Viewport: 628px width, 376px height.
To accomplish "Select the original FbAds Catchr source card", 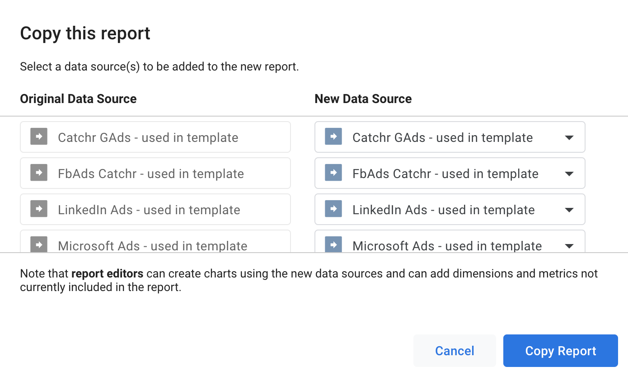I will [155, 173].
